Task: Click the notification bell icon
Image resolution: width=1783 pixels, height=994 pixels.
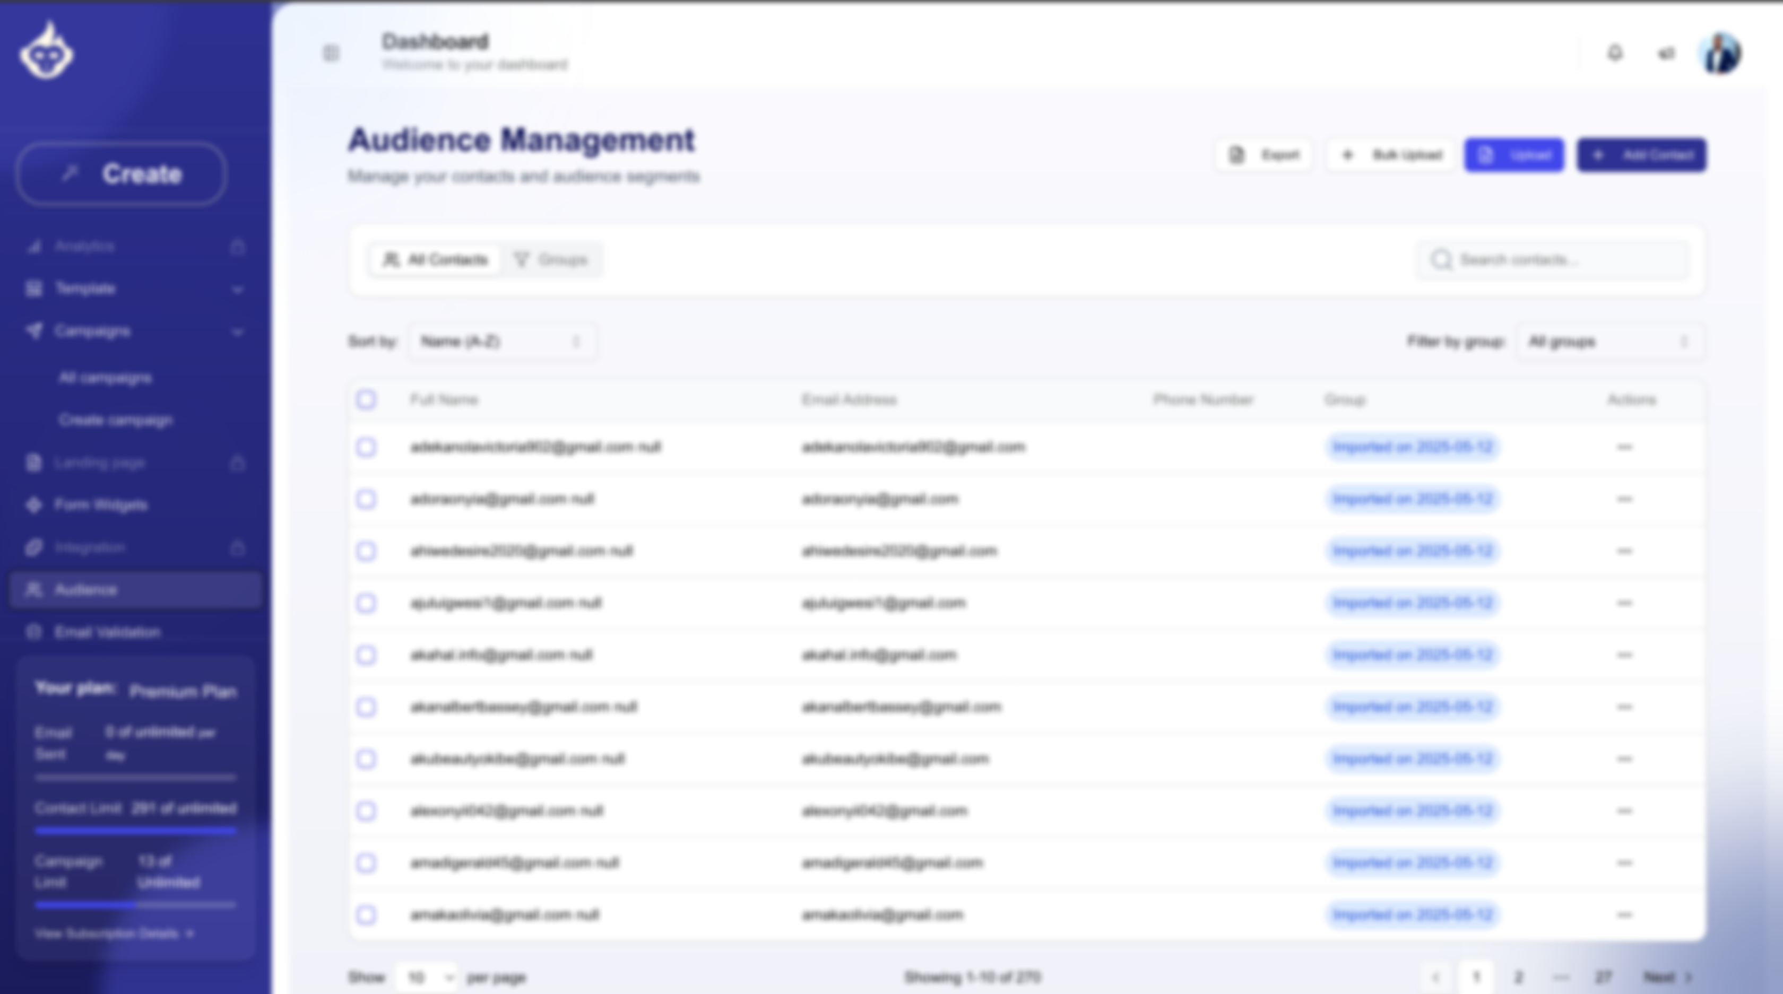Action: tap(1614, 53)
